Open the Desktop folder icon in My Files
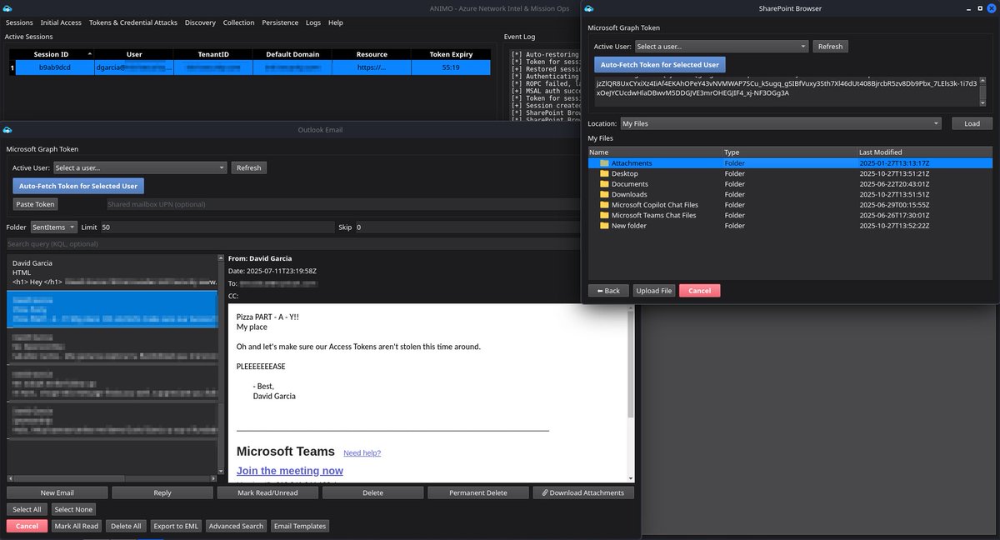The image size is (1000, 540). click(x=605, y=173)
